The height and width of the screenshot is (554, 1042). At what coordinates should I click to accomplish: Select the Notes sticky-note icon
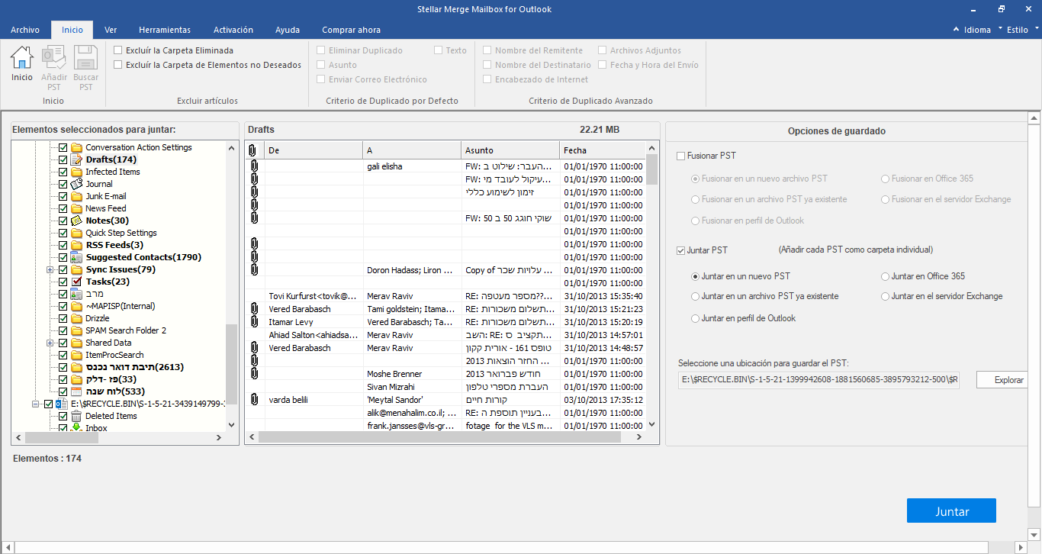[x=77, y=221]
